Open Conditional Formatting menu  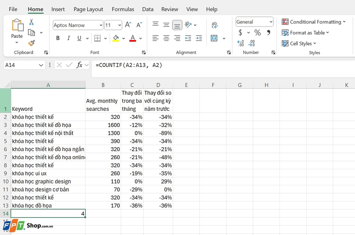(314, 22)
